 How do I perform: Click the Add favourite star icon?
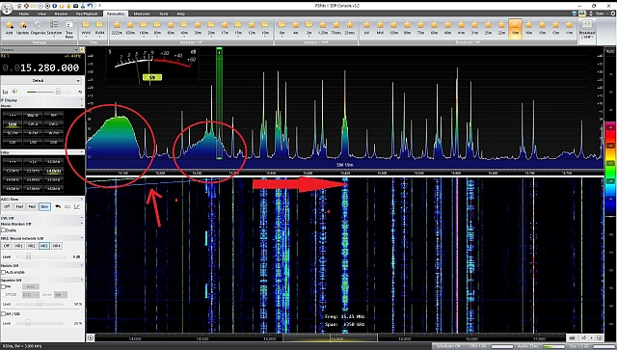[x=10, y=26]
